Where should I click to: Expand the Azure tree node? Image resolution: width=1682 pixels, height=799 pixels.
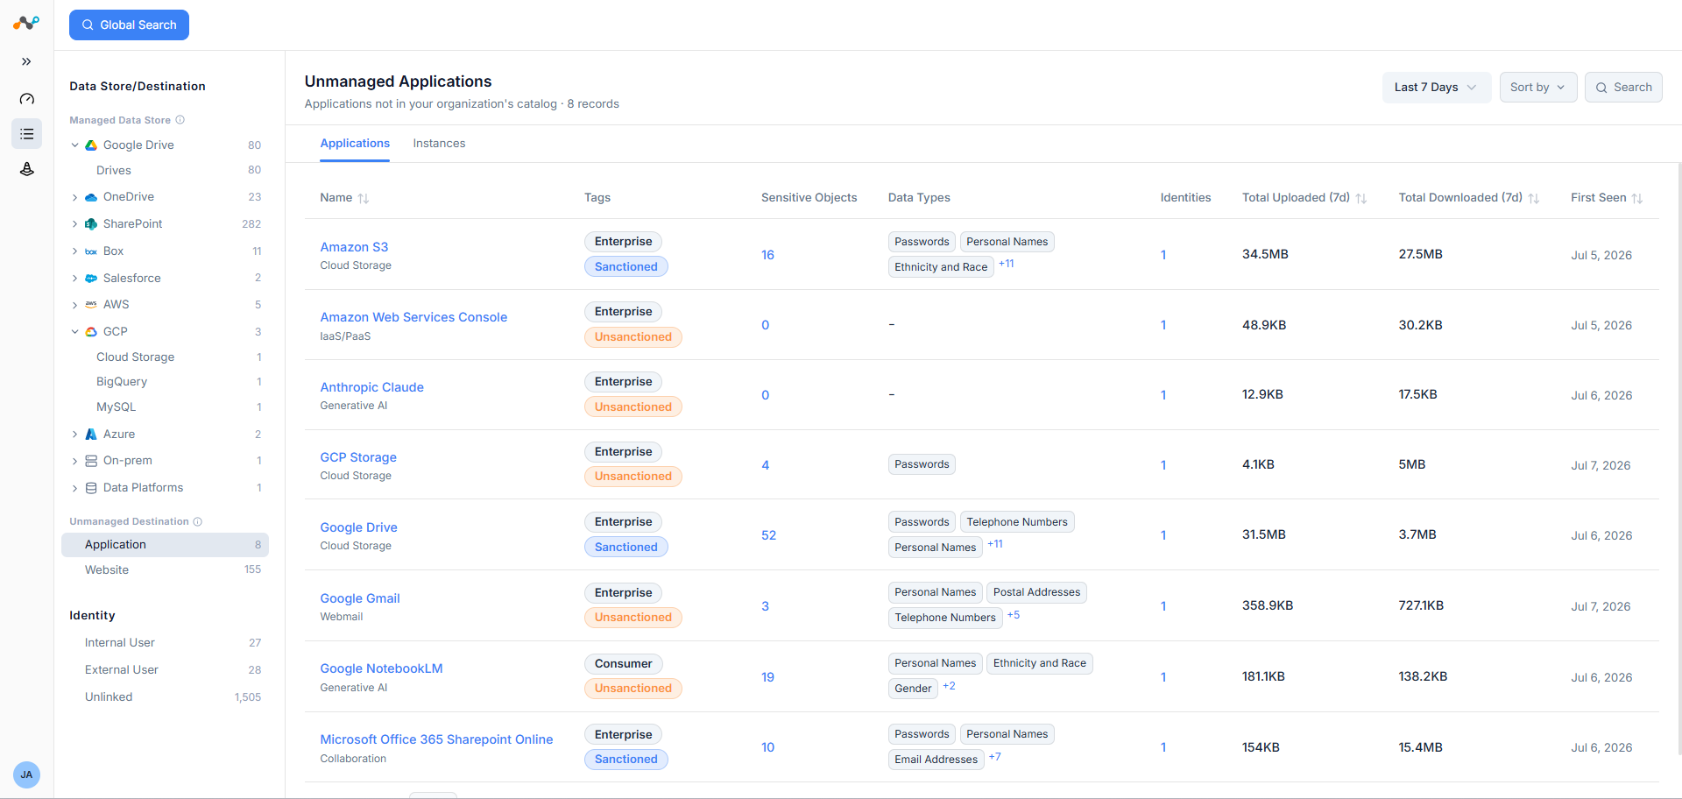(x=74, y=435)
